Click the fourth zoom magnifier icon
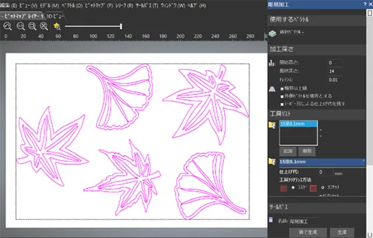Viewport: 373px width, 238px height. click(x=44, y=26)
